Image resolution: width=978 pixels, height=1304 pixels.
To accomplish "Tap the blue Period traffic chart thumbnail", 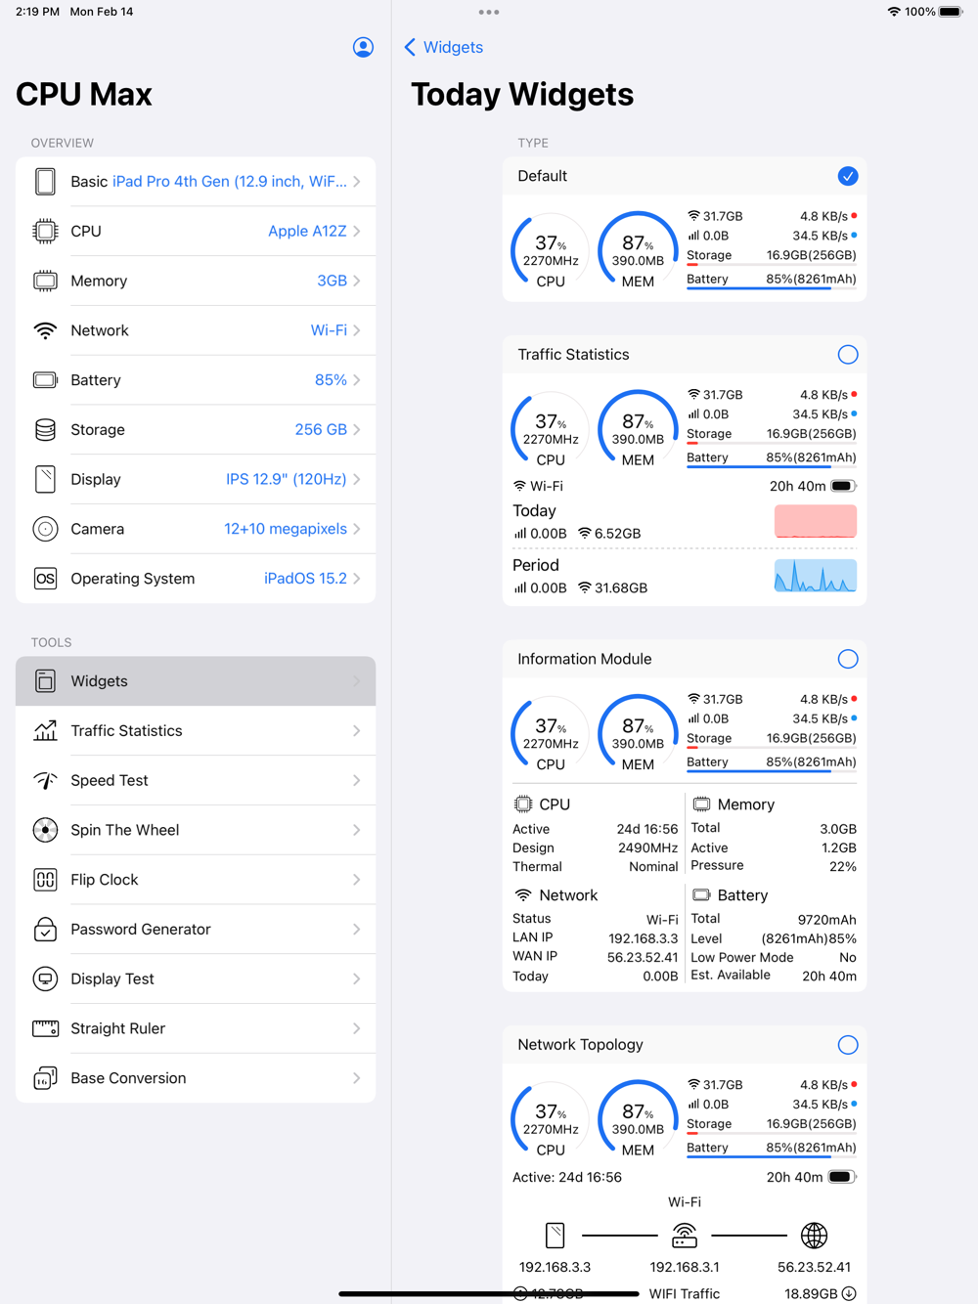I will (816, 576).
